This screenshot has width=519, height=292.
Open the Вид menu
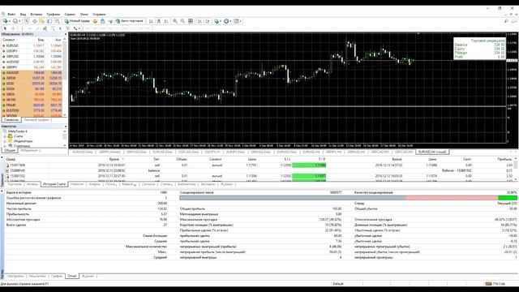tap(23, 15)
